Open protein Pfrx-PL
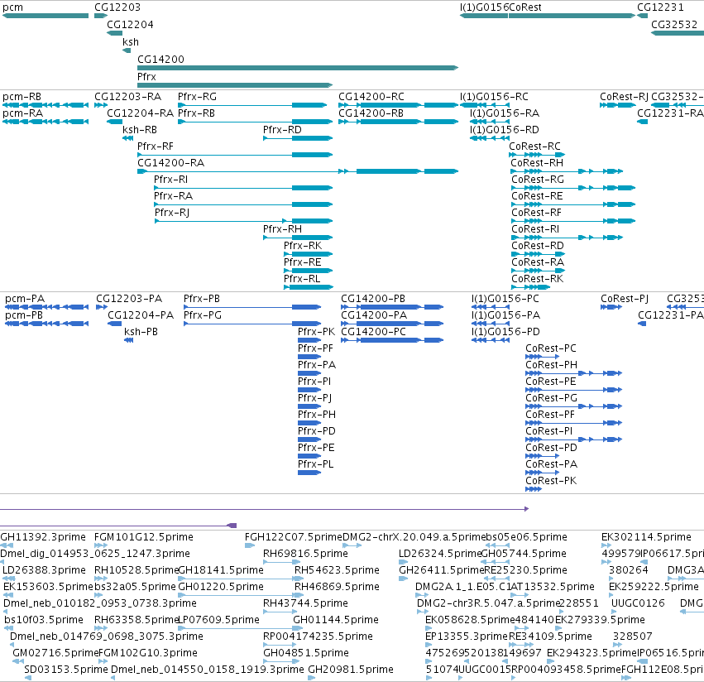 click(309, 473)
